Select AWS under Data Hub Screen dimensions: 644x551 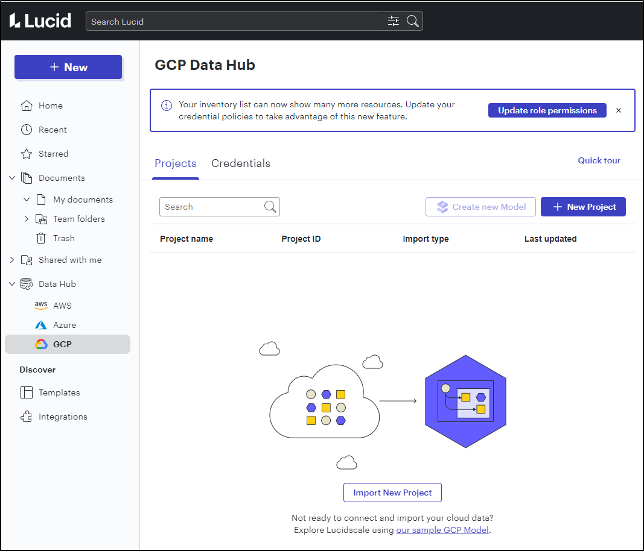click(62, 306)
